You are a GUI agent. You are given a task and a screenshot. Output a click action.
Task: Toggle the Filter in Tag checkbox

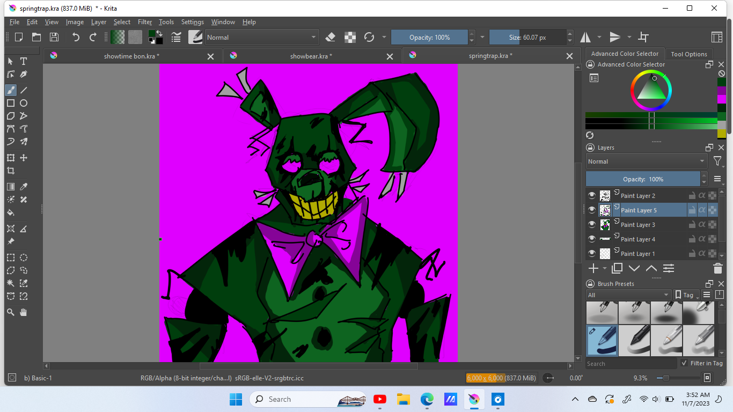tap(684, 363)
